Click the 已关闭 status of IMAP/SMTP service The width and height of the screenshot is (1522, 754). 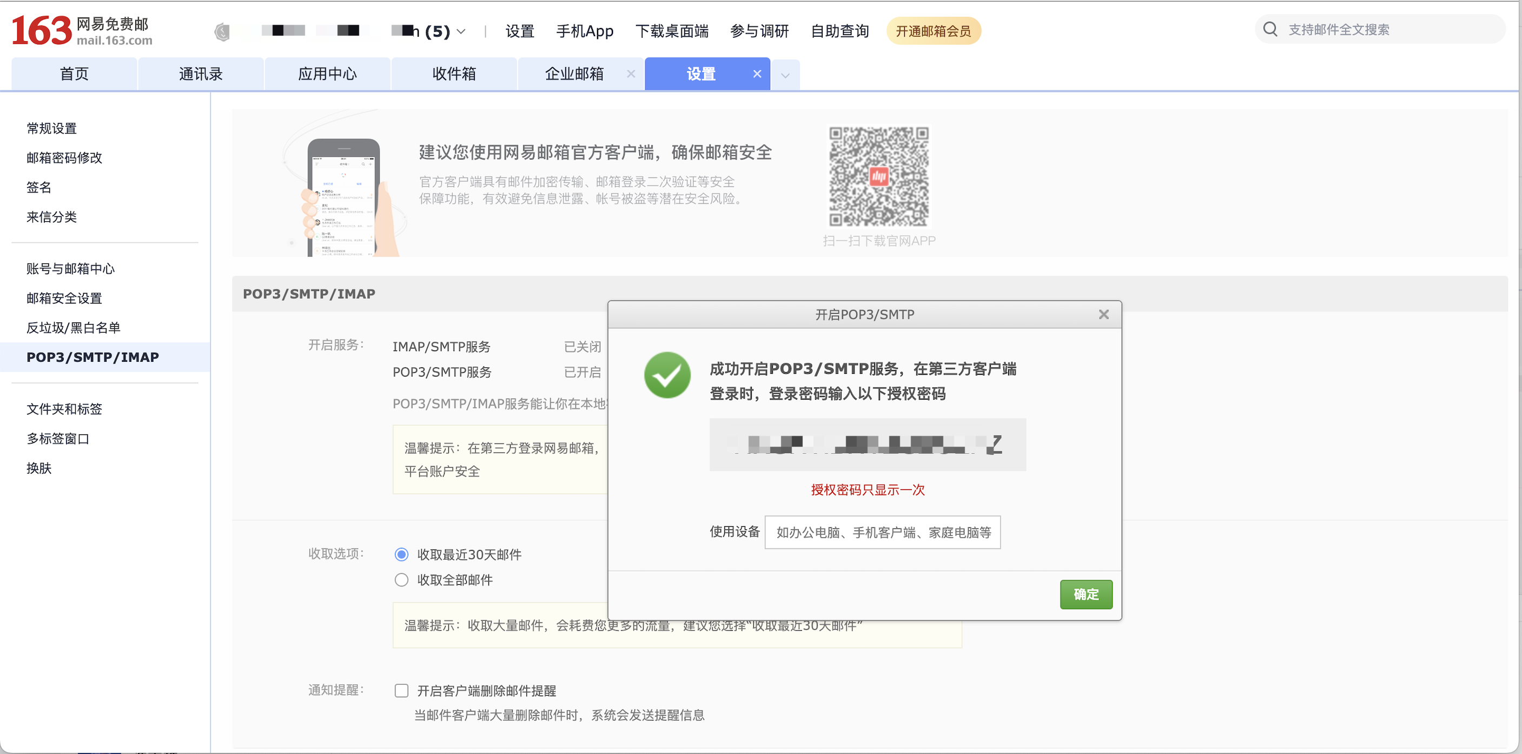[583, 347]
